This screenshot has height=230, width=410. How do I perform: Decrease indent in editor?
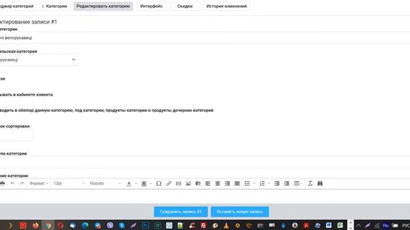tap(277, 183)
